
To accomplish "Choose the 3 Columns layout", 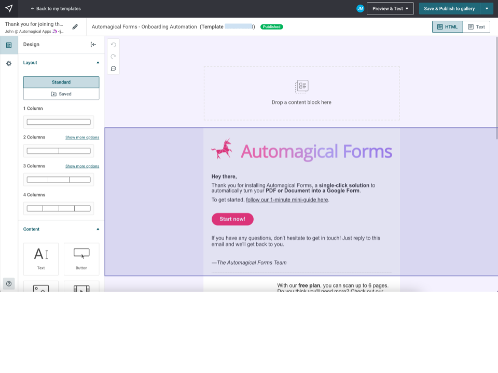I will click(59, 180).
